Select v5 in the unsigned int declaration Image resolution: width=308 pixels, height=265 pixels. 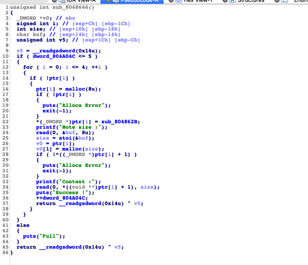coord(62,40)
